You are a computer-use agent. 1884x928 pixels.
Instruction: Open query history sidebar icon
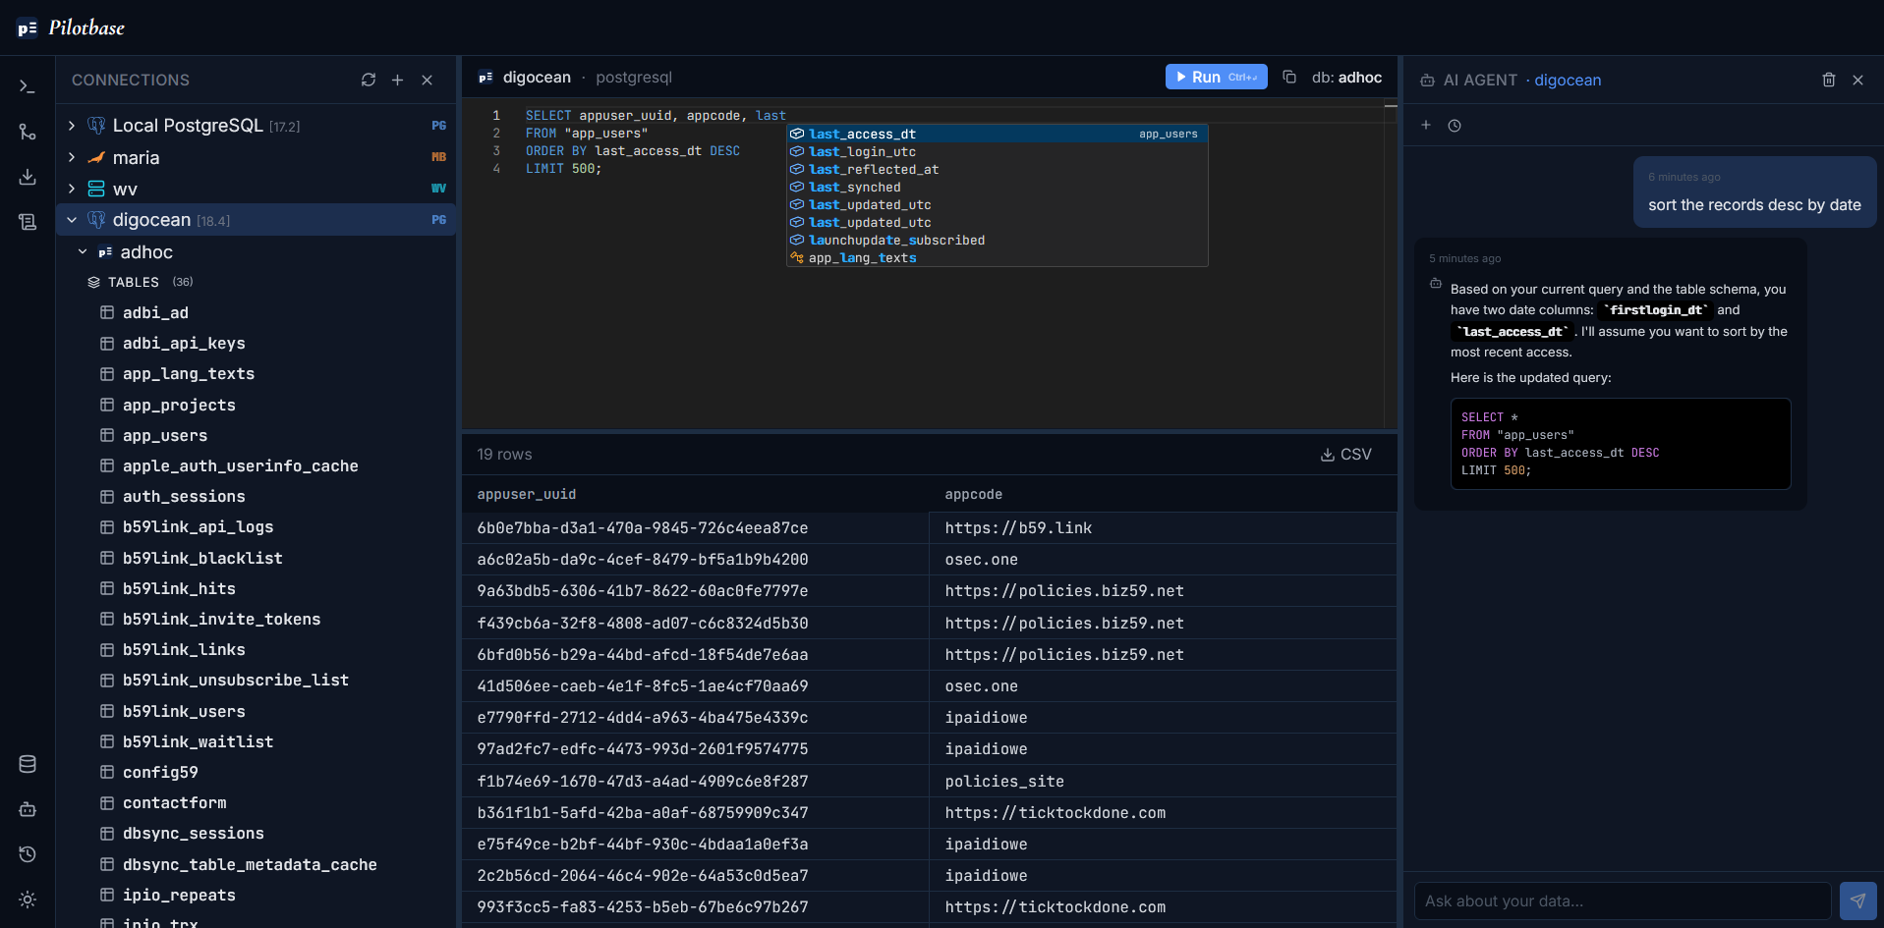[x=28, y=854]
